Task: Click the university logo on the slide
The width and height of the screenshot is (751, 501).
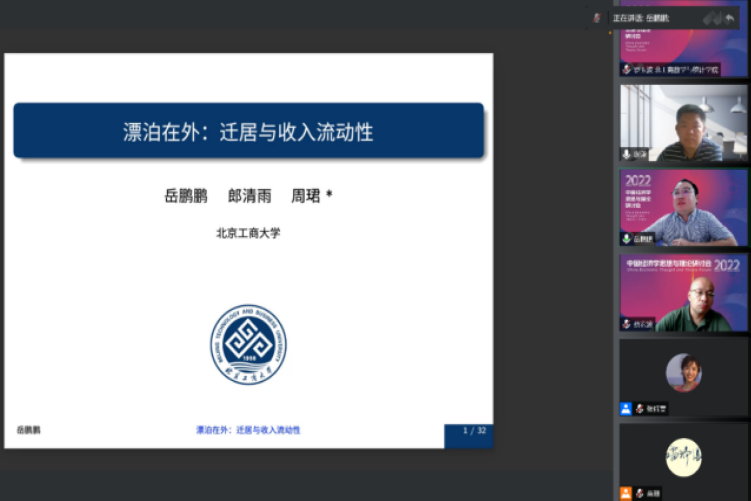Action: click(x=248, y=345)
